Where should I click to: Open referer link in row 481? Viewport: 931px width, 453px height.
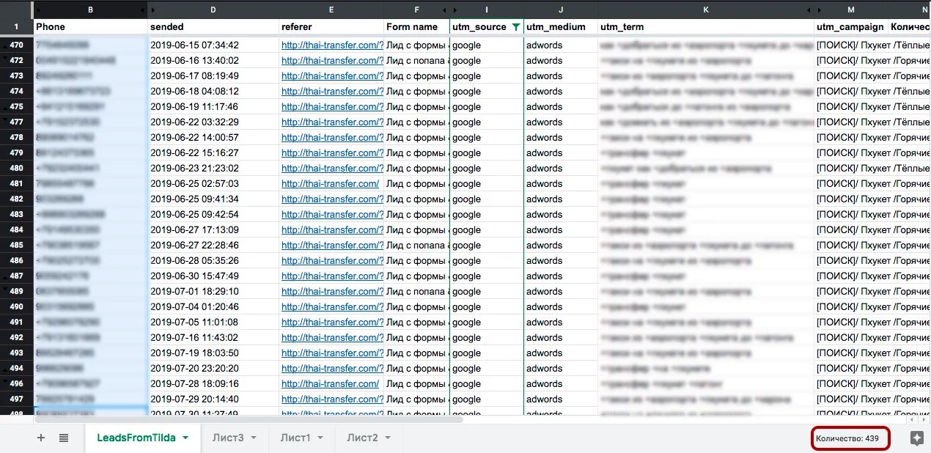click(x=330, y=183)
